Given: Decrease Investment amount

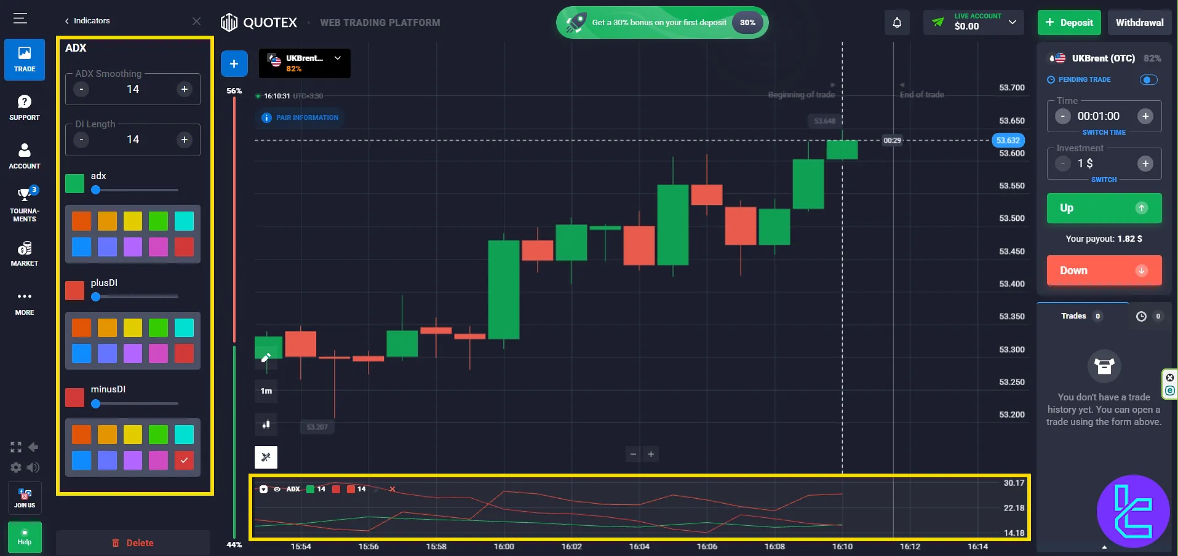Looking at the screenshot, I should point(1063,164).
